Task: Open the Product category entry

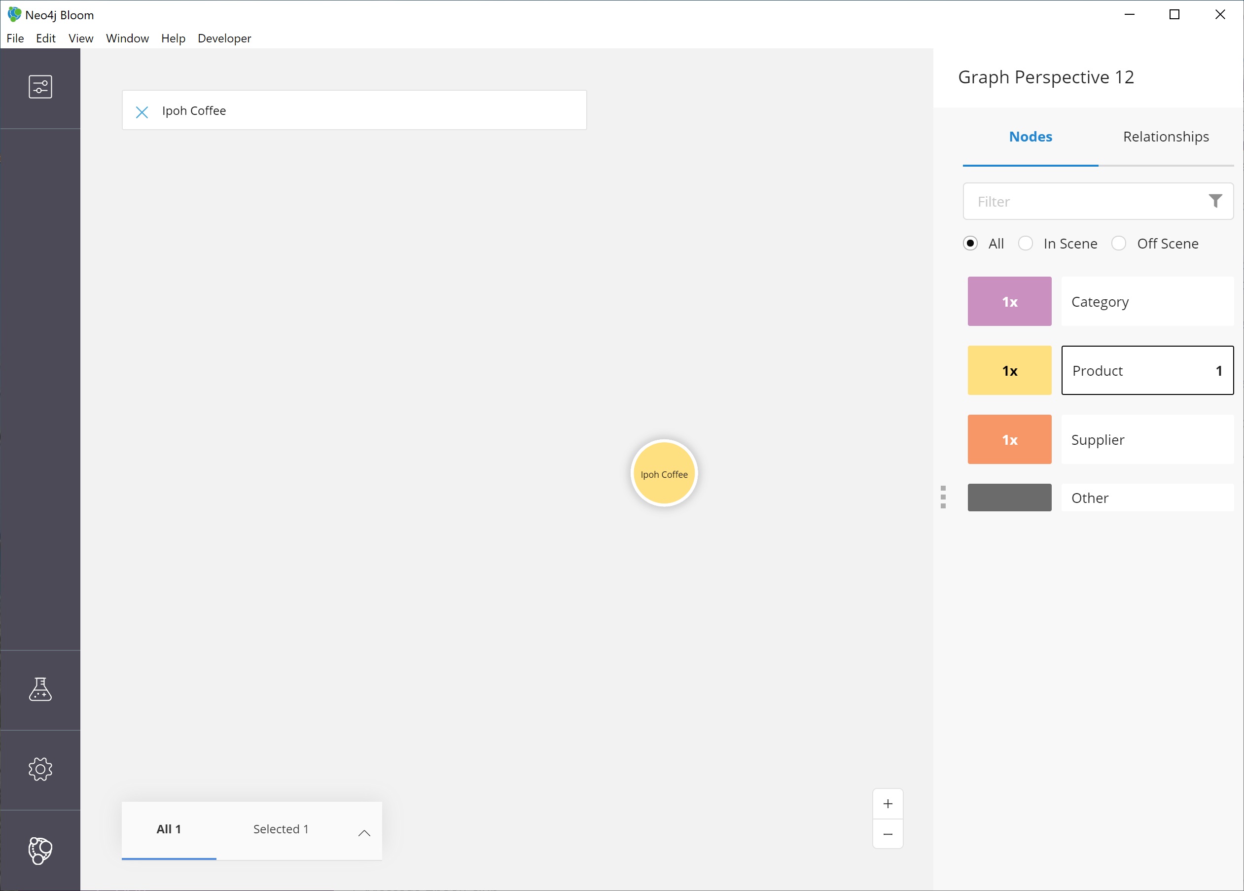Action: click(1147, 370)
